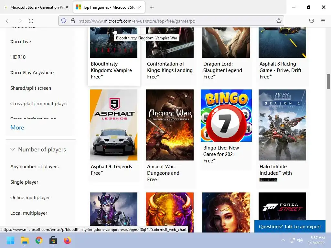This screenshot has height=248, width=331.
Task: Click the fiery woman portrait thumbnail
Action: tap(226, 212)
